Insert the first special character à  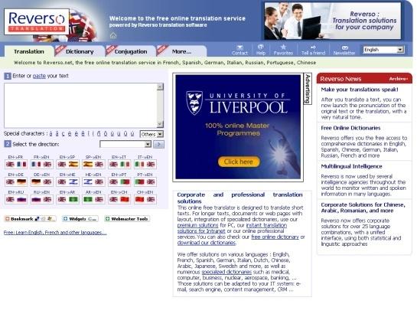[50, 133]
